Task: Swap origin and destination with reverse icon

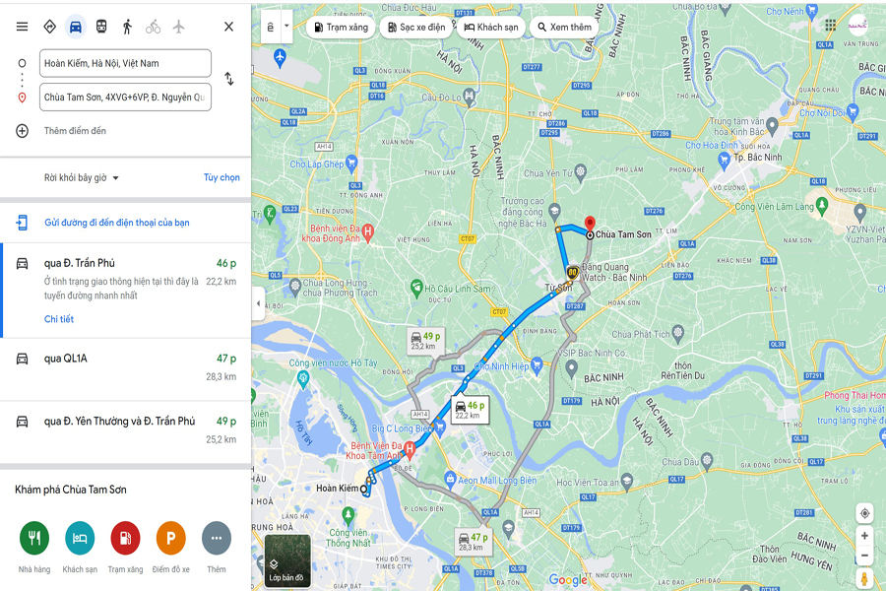Action: [x=228, y=79]
